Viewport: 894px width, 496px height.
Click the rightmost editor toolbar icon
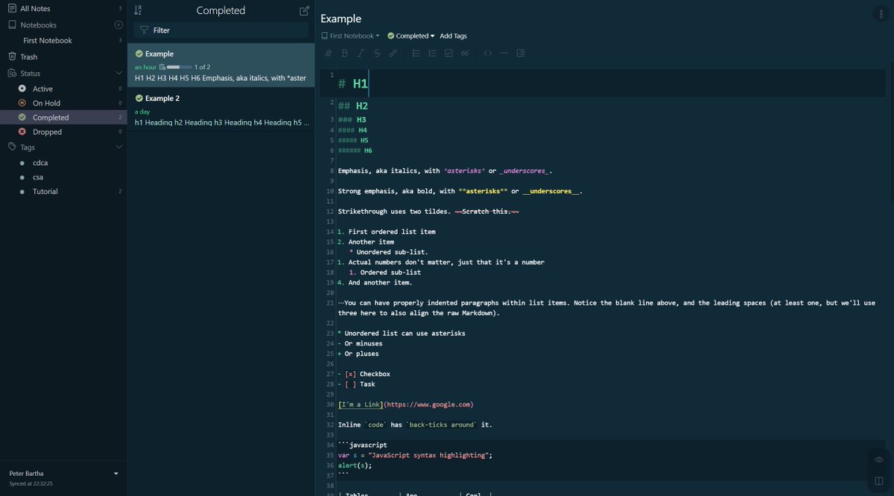pos(521,54)
